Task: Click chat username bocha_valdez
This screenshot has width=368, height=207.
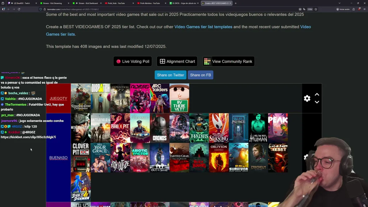Action: [18, 93]
